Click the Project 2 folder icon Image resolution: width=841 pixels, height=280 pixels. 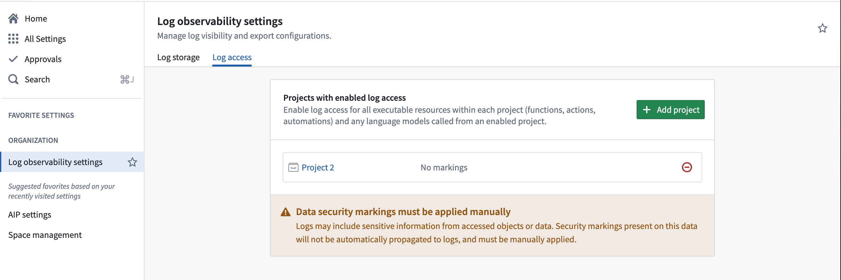point(293,168)
